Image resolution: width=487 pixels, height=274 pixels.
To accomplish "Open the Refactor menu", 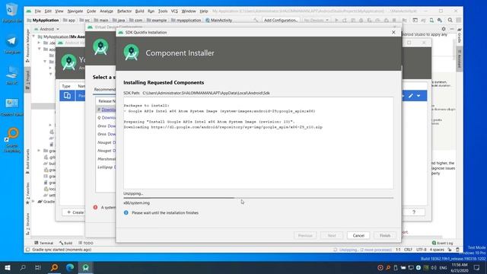I will [x=124, y=11].
